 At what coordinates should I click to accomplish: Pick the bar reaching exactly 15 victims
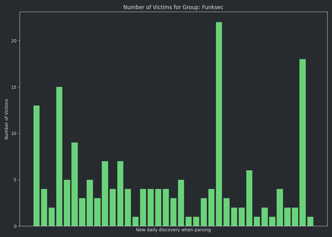pos(59,156)
